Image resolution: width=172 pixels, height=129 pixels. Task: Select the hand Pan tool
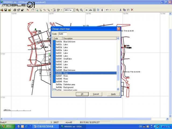click(33, 10)
